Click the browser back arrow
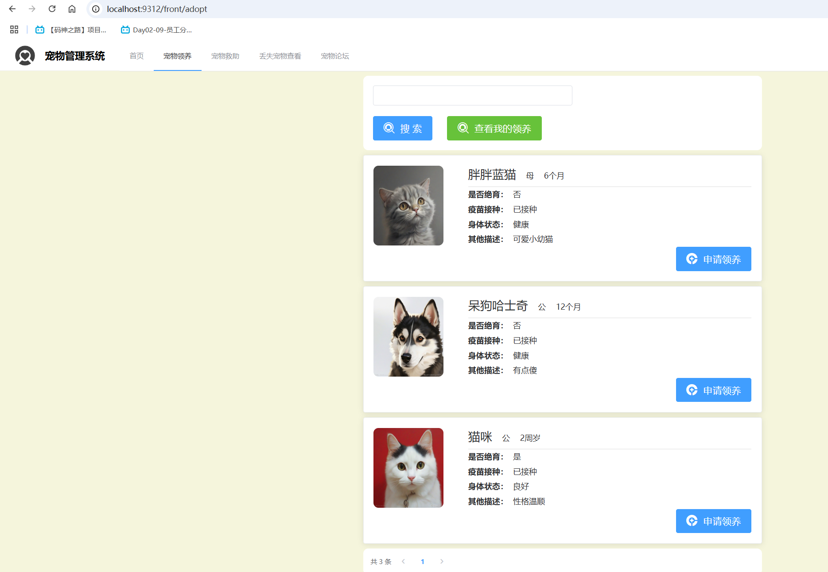The image size is (828, 572). [12, 9]
